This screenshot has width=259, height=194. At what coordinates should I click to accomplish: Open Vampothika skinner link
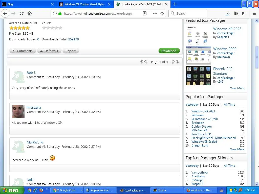pyautogui.click(x=199, y=172)
